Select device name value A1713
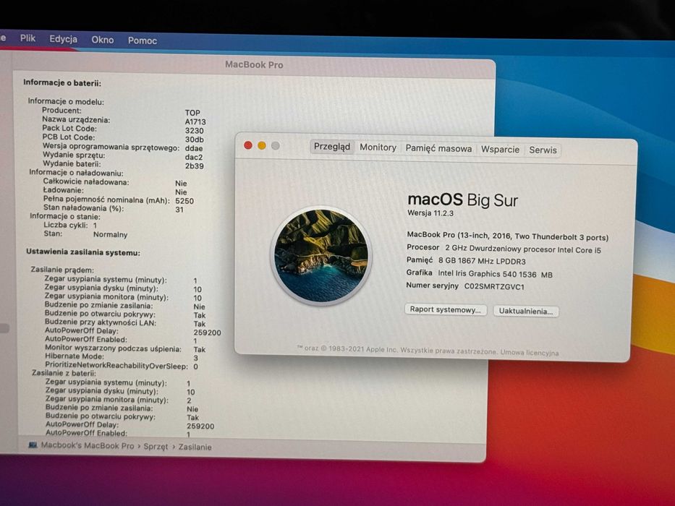Screen dimensions: 675x506 click(x=195, y=121)
